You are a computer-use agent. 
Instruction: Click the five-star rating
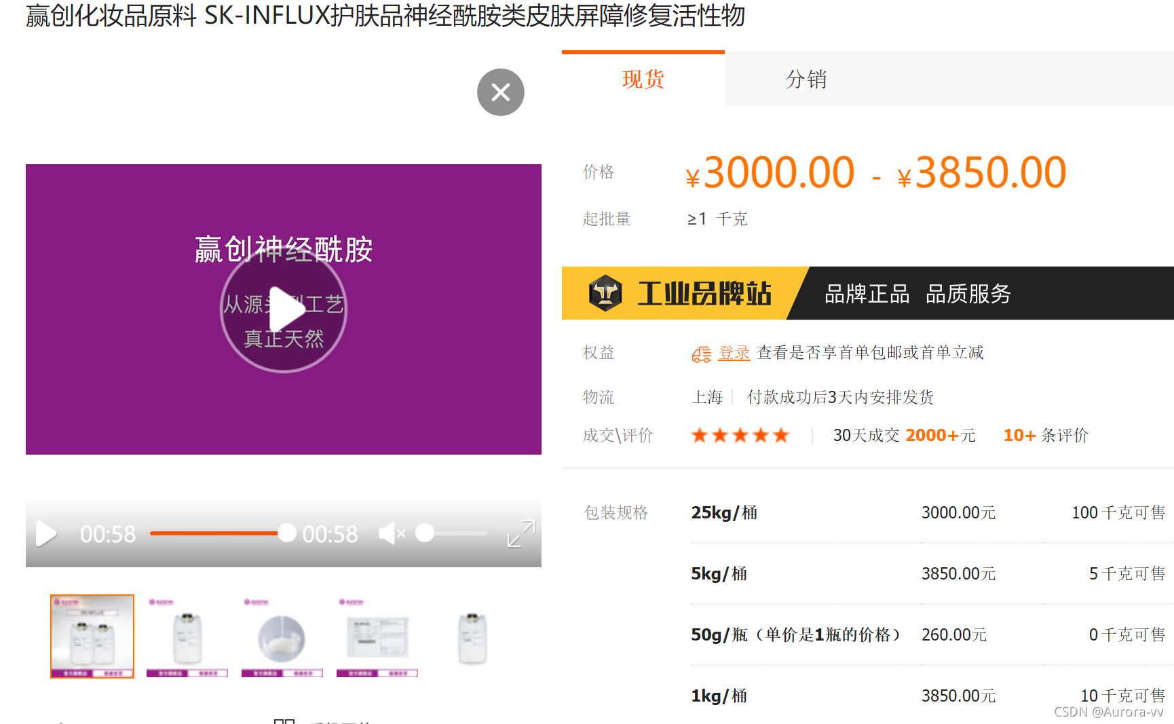tap(740, 436)
